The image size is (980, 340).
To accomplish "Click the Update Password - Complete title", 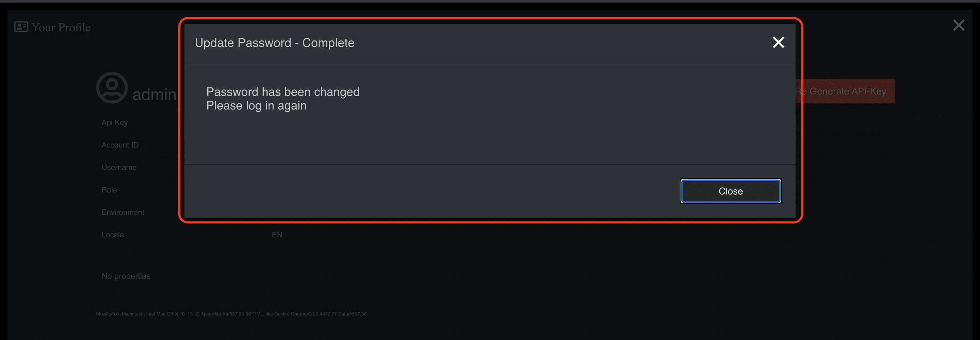I will [274, 42].
